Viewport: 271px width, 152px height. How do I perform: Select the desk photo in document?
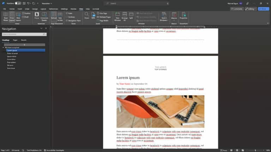161,111
